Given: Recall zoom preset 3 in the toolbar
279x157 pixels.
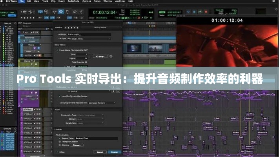Looking at the screenshot, I should (27, 18).
